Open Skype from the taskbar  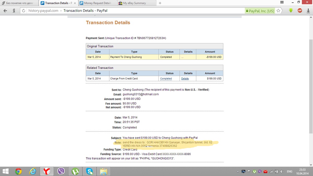pyautogui.click(x=90, y=171)
